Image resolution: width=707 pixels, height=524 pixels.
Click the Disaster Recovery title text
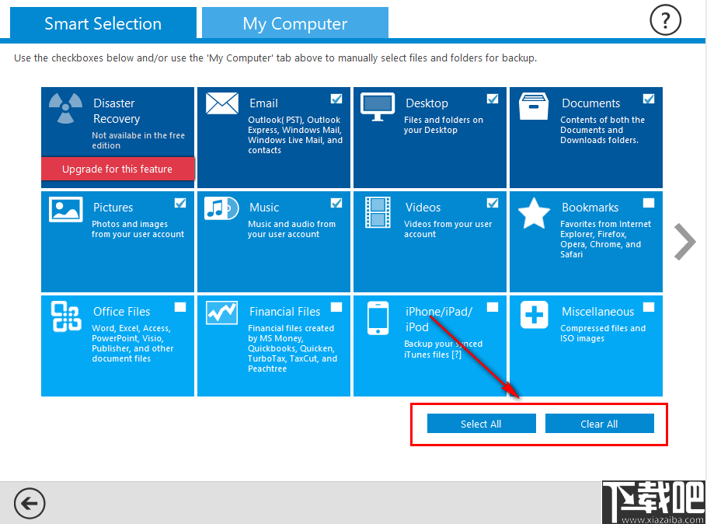pos(117,111)
